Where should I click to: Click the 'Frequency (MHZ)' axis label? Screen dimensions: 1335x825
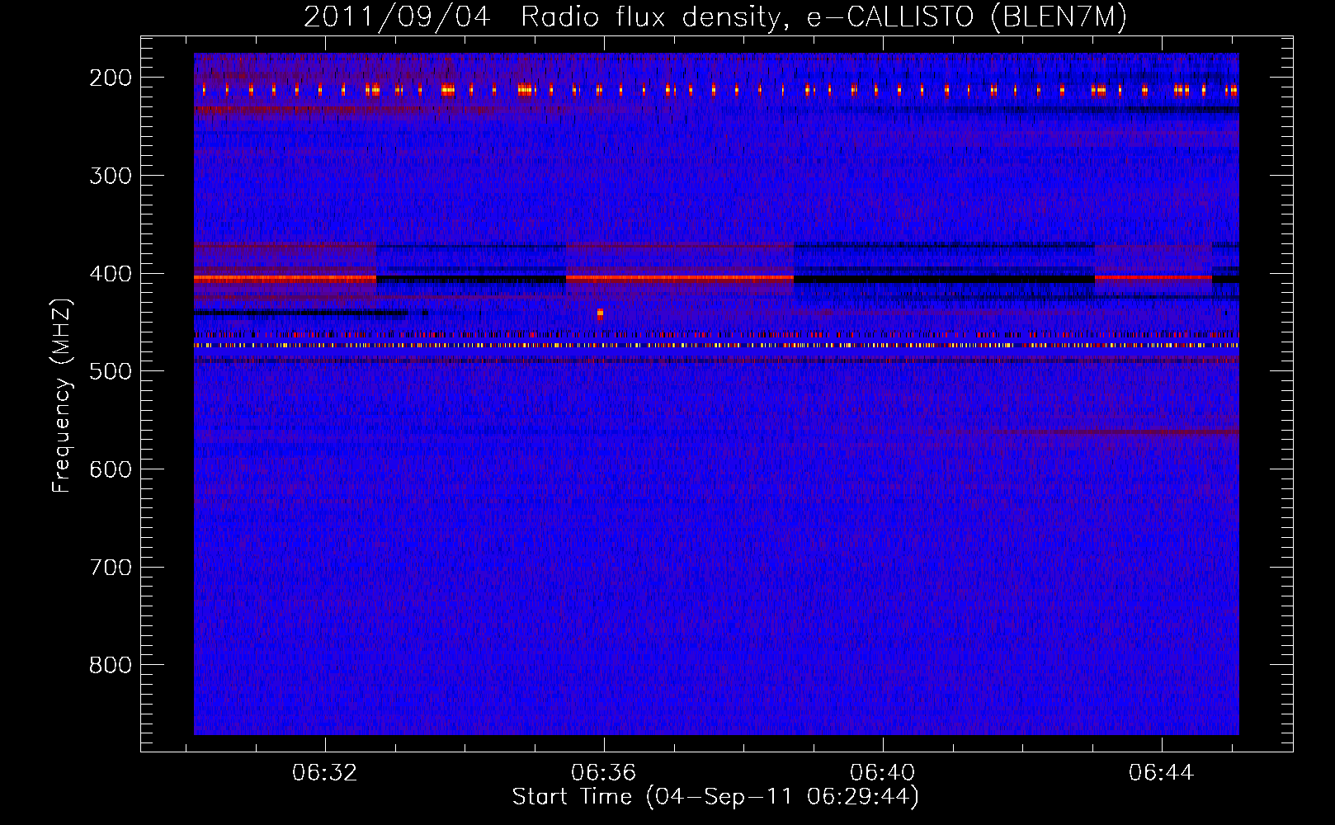point(62,395)
